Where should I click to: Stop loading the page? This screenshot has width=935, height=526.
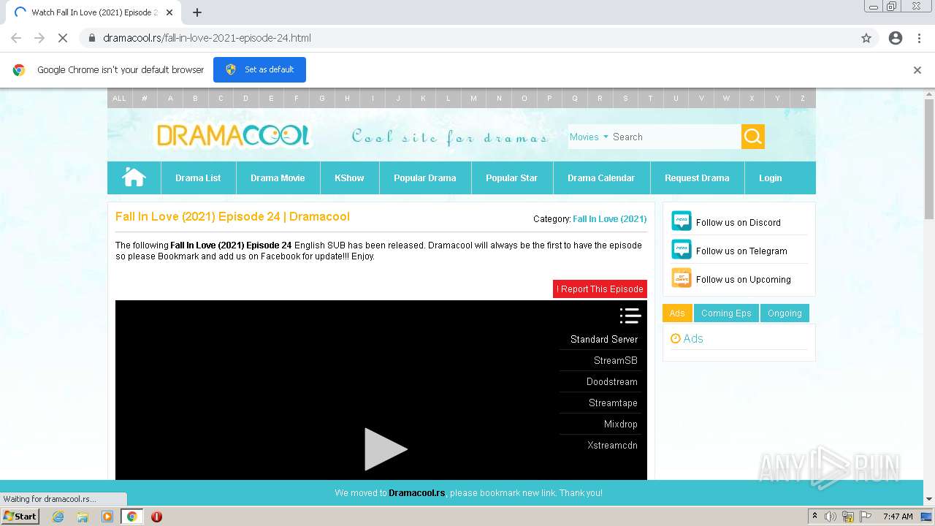(63, 38)
